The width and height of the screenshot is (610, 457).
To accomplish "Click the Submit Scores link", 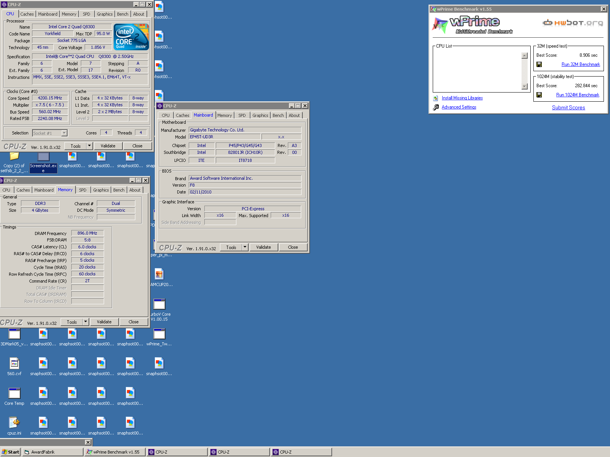I will (x=568, y=108).
